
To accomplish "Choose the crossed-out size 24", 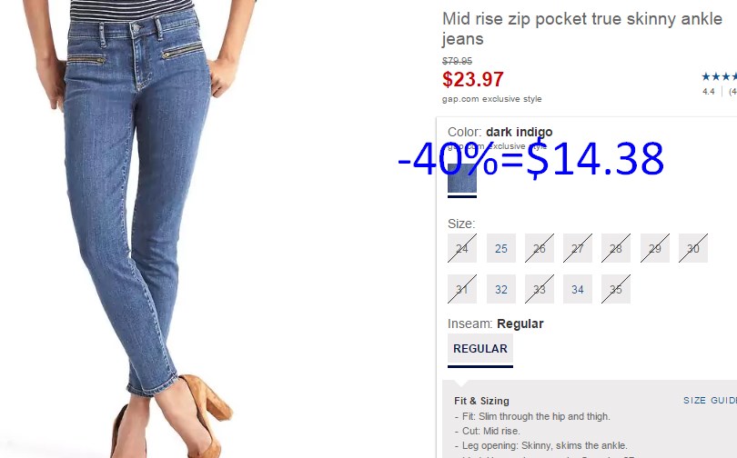I will pos(462,248).
